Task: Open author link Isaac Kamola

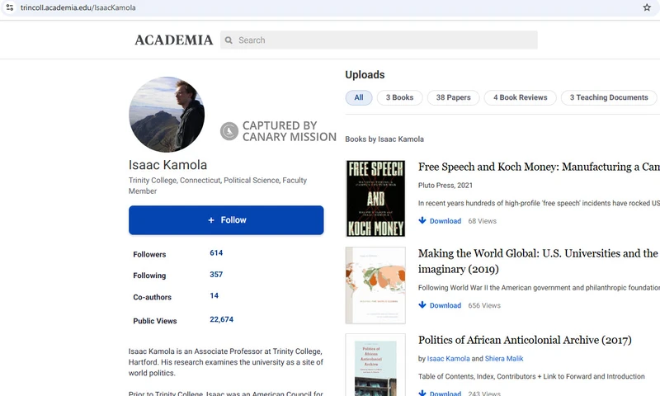Action: click(448, 359)
